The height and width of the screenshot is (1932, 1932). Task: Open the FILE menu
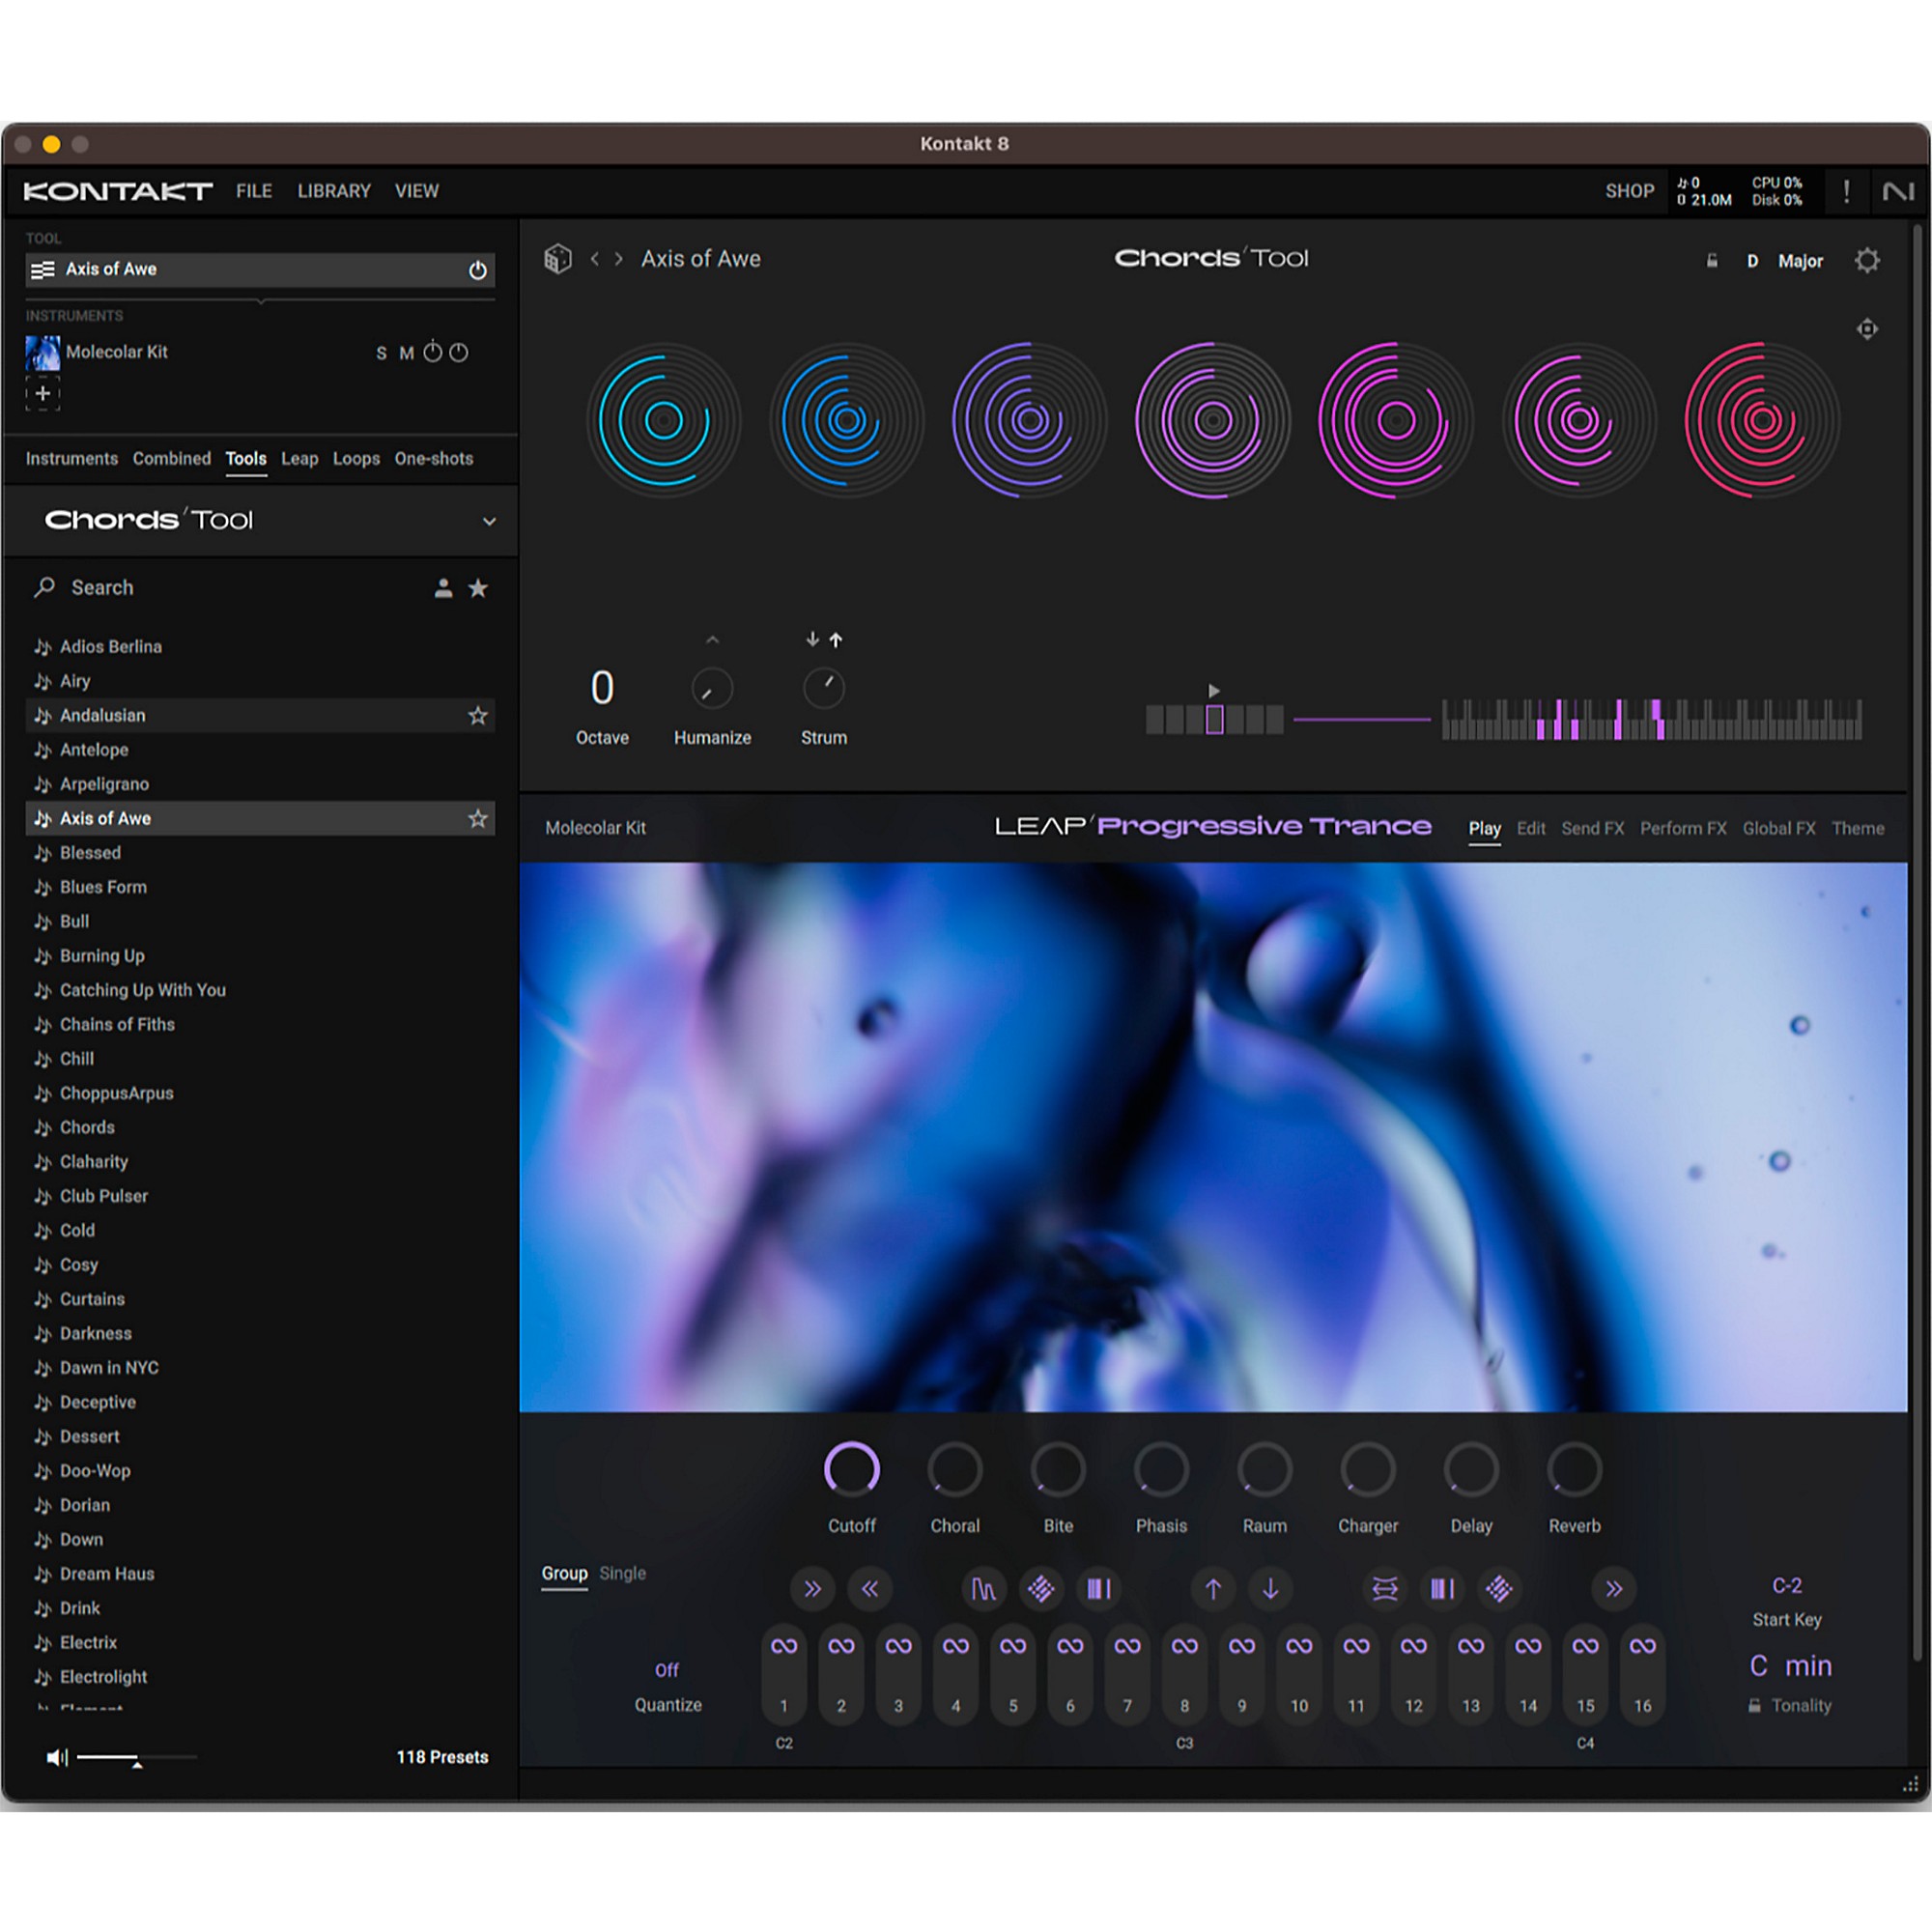coord(254,191)
